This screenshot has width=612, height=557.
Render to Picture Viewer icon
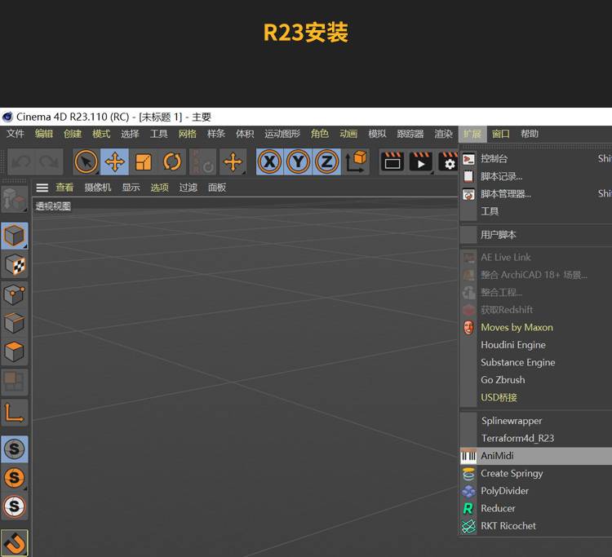pos(421,161)
